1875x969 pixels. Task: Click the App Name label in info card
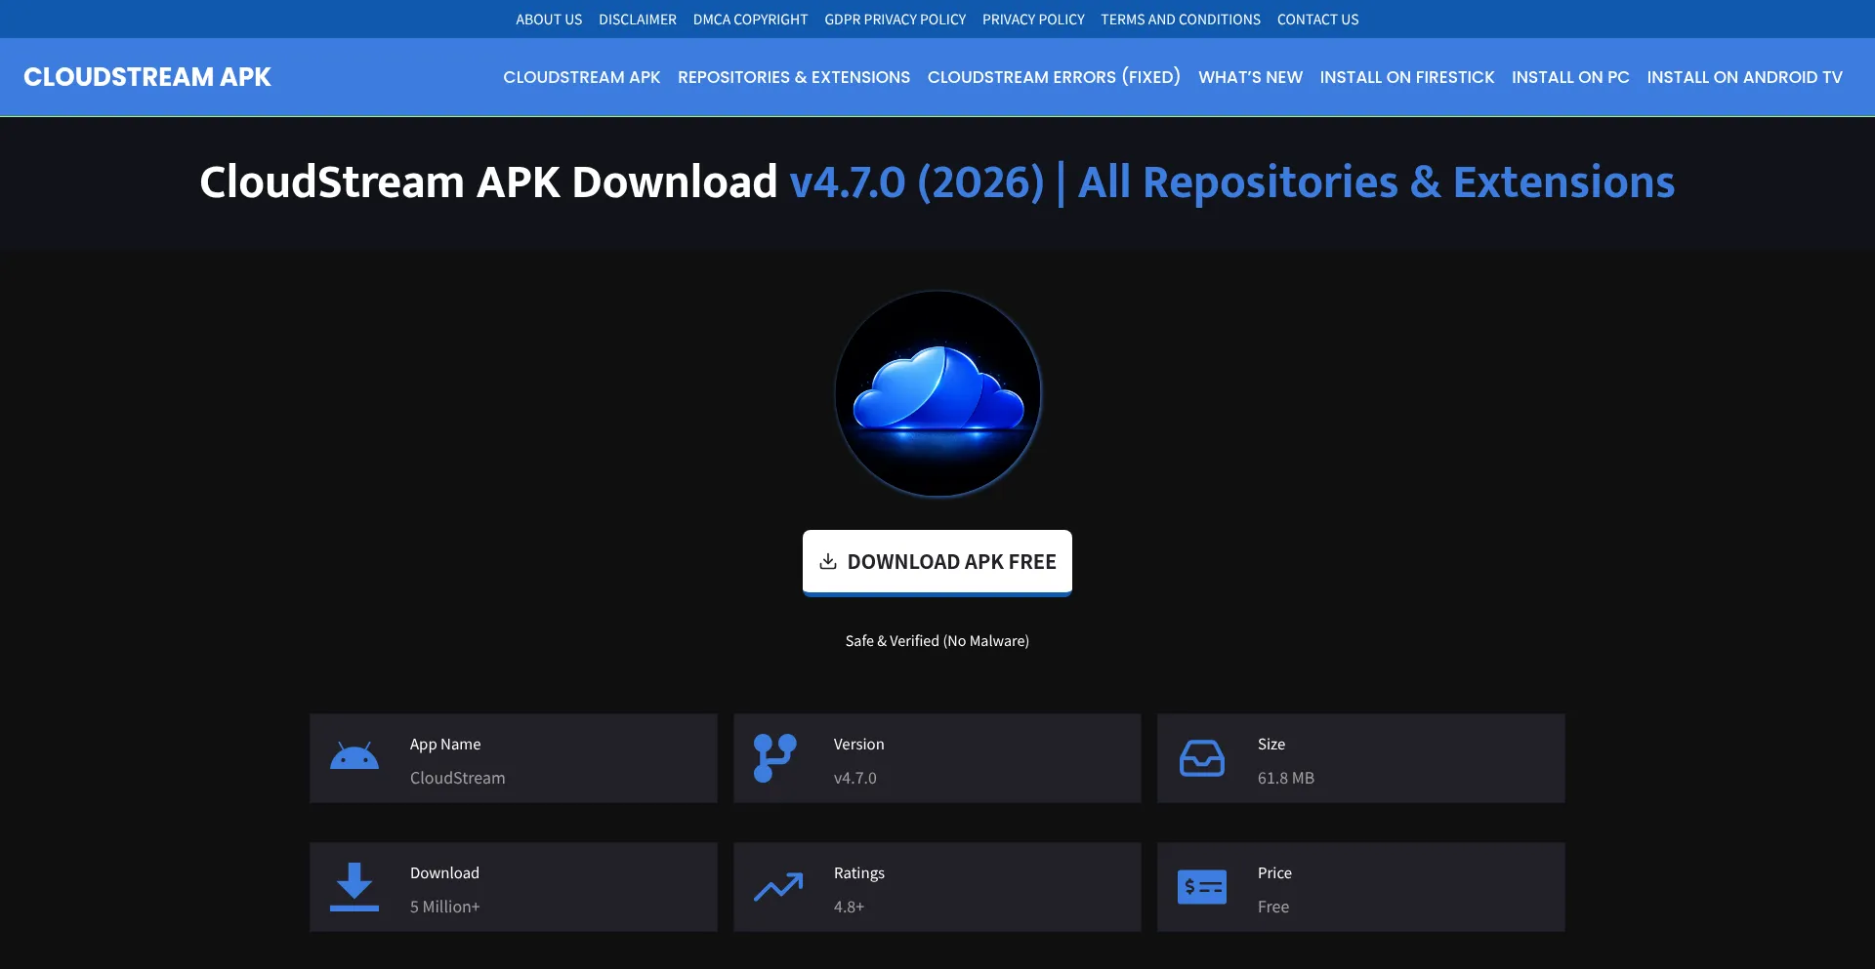pyautogui.click(x=444, y=744)
